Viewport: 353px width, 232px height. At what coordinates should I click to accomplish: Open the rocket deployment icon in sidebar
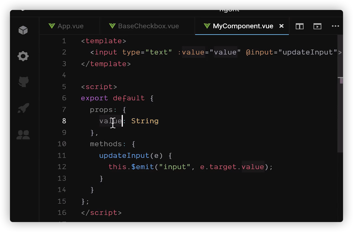(23, 108)
